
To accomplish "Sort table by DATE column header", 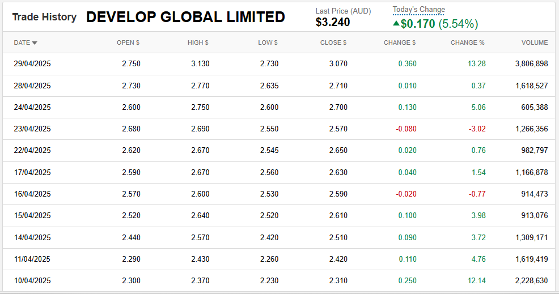I will [22, 42].
